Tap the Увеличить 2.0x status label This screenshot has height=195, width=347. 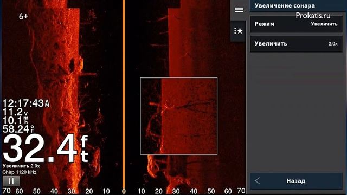[21, 166]
